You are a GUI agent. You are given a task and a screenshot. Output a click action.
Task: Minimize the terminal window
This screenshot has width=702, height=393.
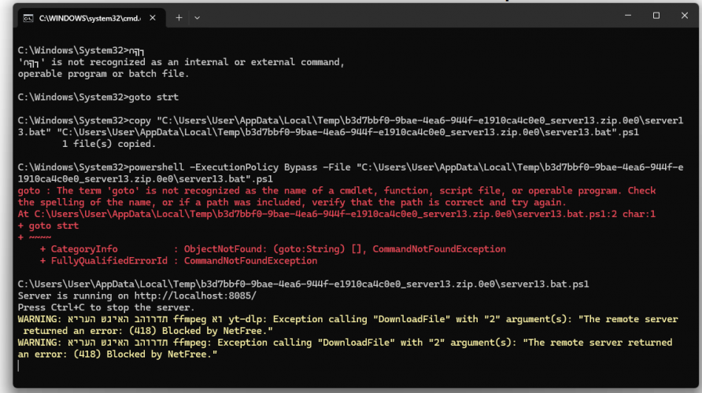click(621, 16)
